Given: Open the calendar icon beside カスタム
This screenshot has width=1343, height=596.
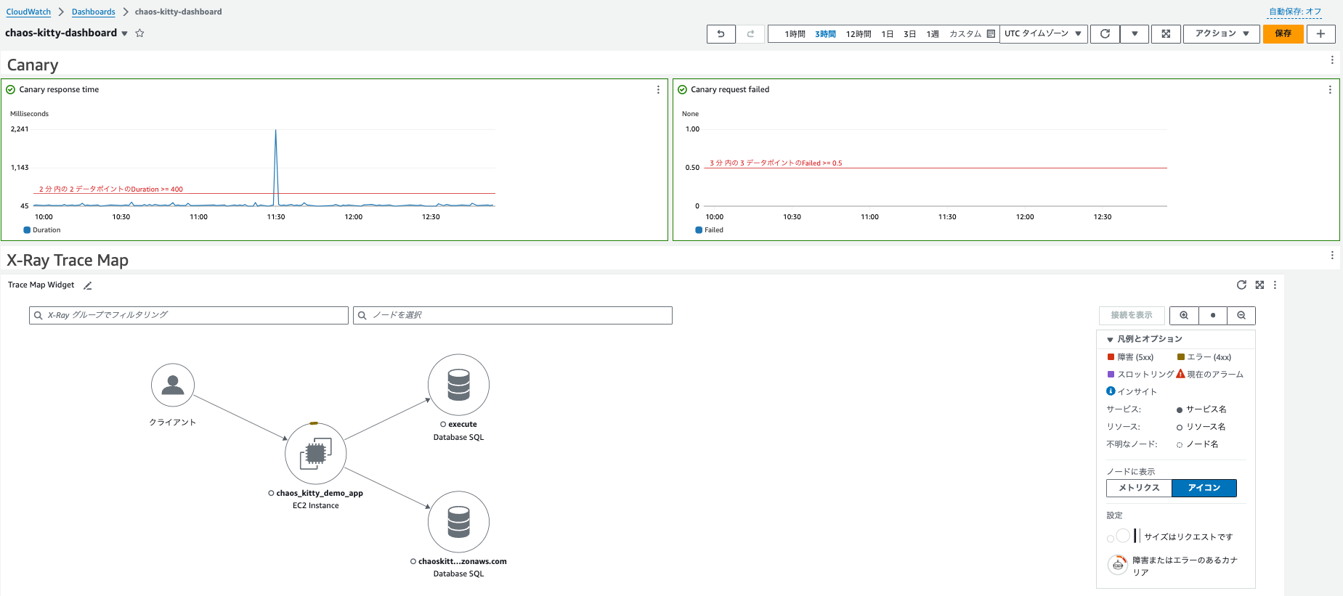Looking at the screenshot, I should point(991,34).
